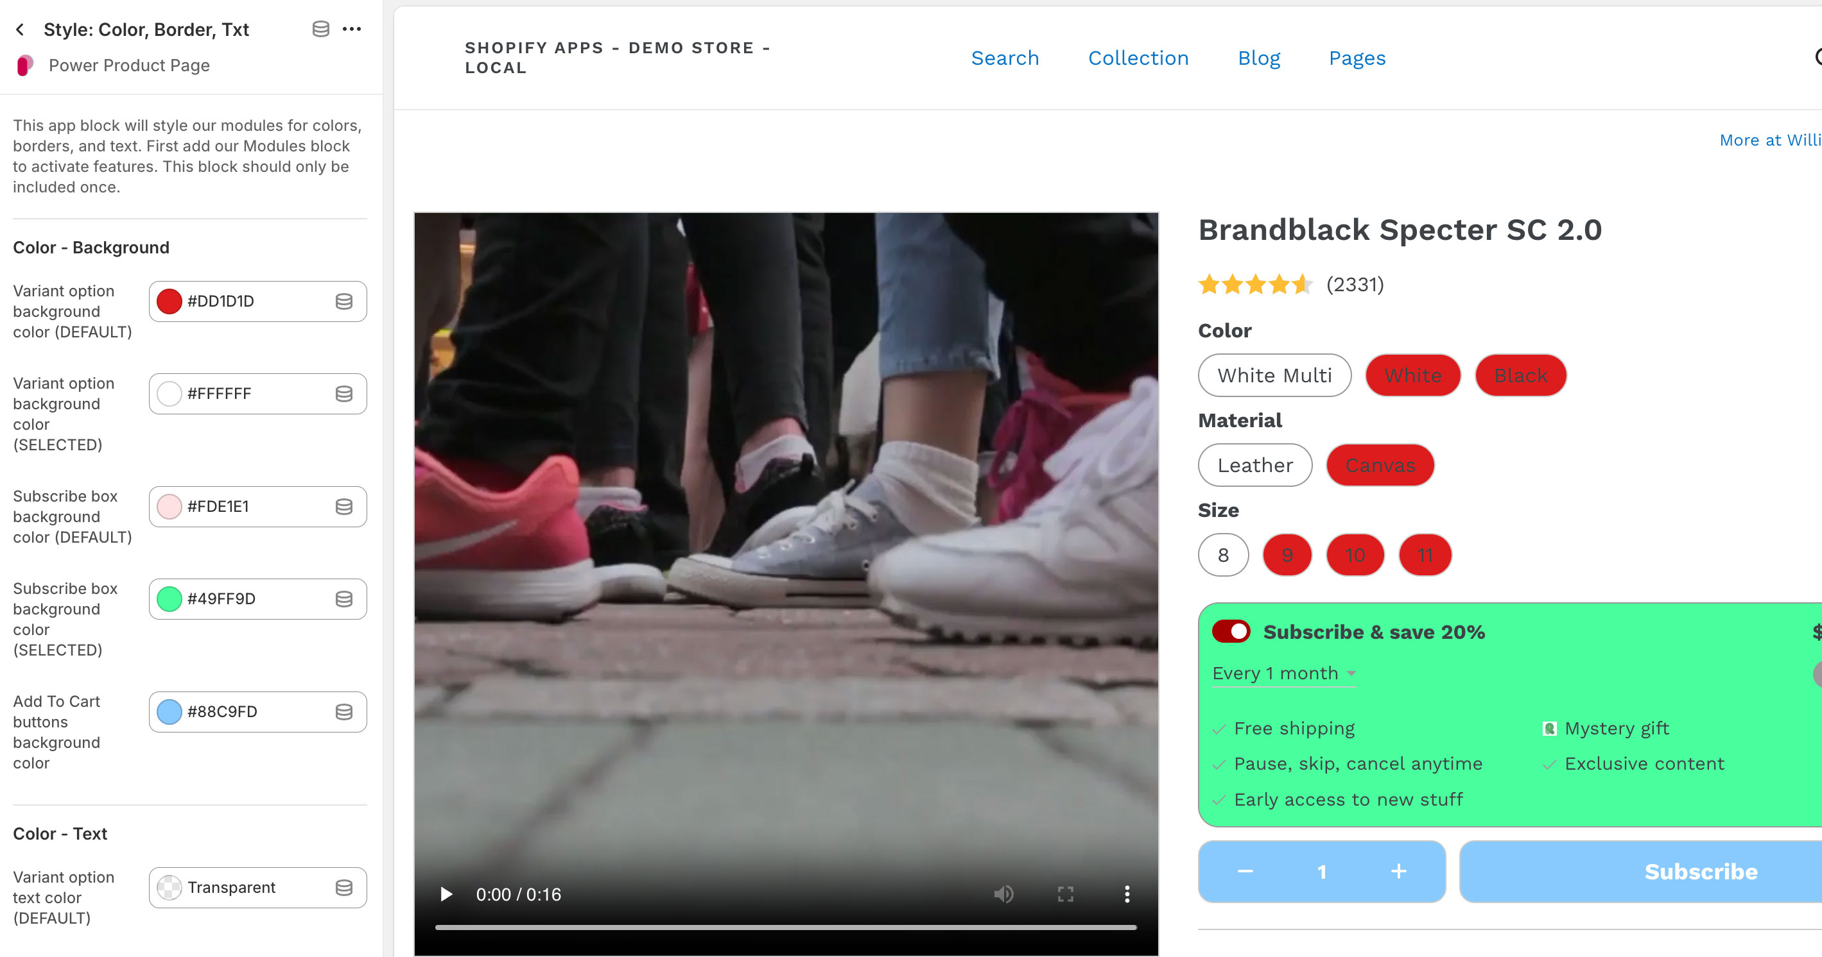Click the back arrow beside the Style title
Viewport: 1822px width, 957px height.
pos(20,30)
